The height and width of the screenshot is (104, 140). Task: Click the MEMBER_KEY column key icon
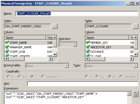88,43
